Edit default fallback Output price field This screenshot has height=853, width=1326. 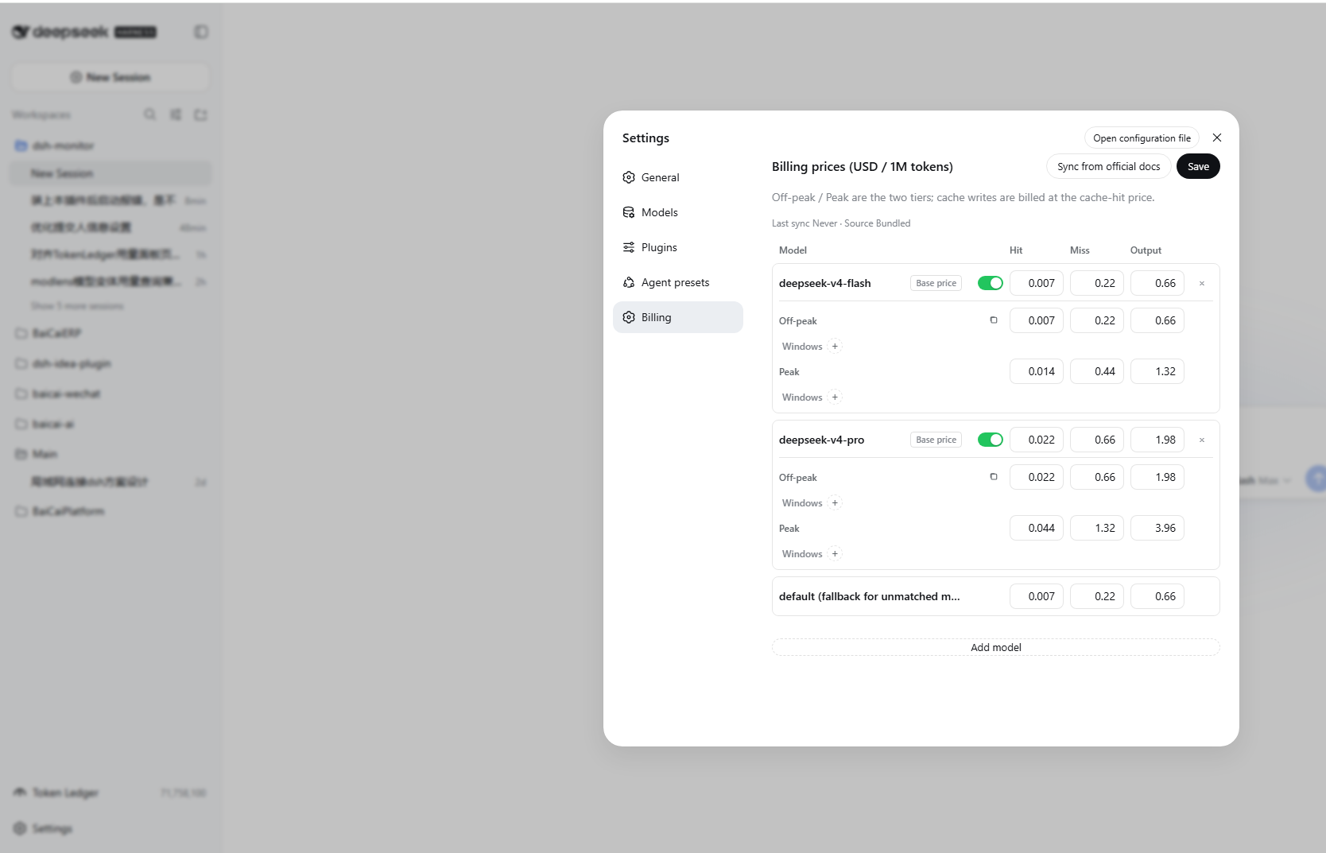[x=1157, y=596]
